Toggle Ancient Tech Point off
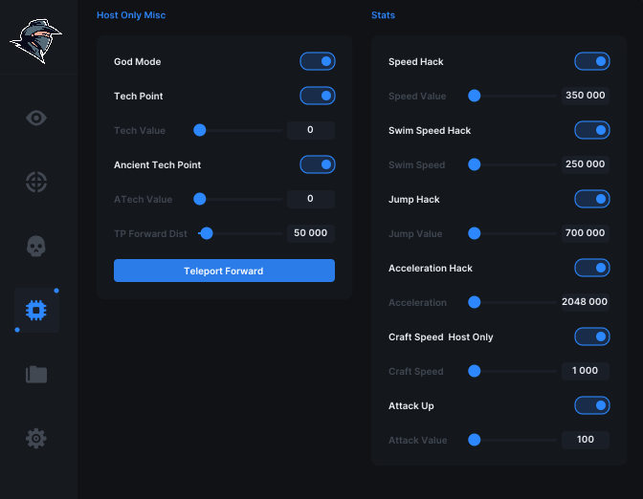The height and width of the screenshot is (499, 643). pos(318,164)
